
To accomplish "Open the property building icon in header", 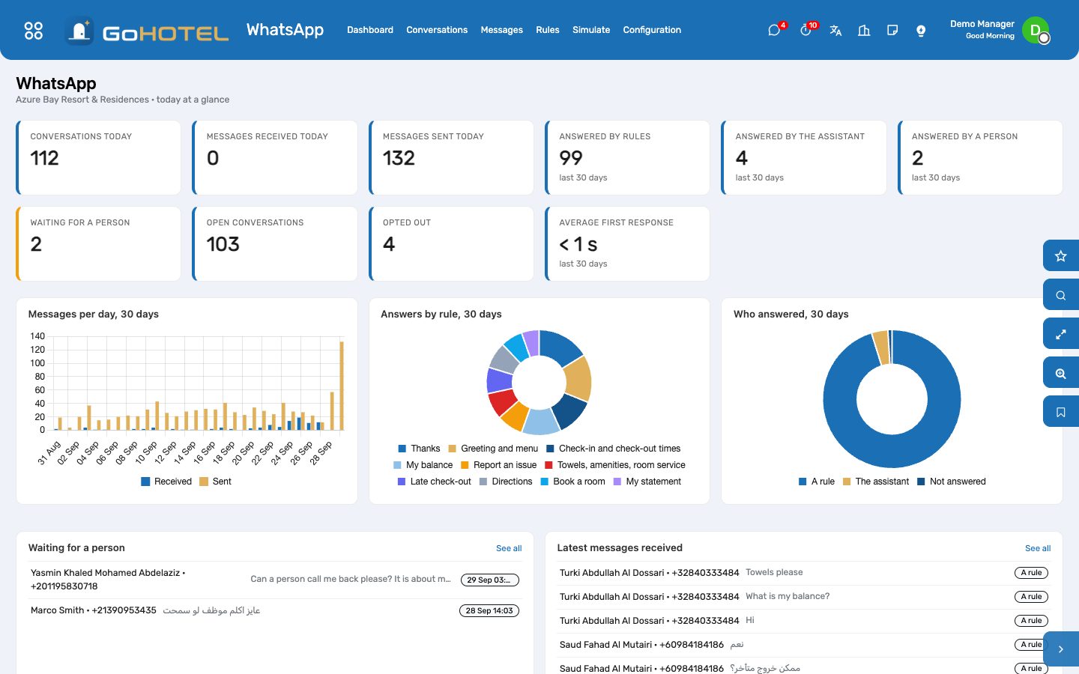I will click(864, 30).
